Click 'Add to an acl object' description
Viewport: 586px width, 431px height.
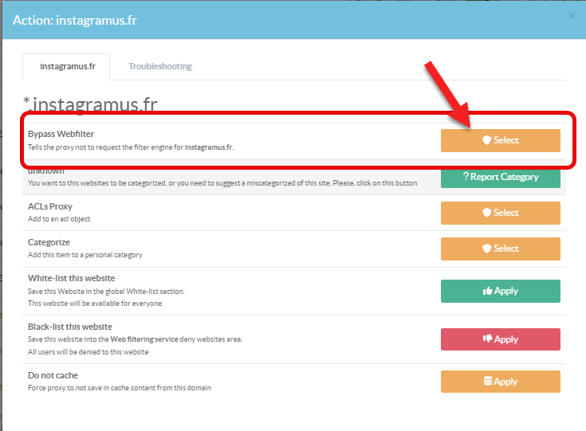pos(59,219)
